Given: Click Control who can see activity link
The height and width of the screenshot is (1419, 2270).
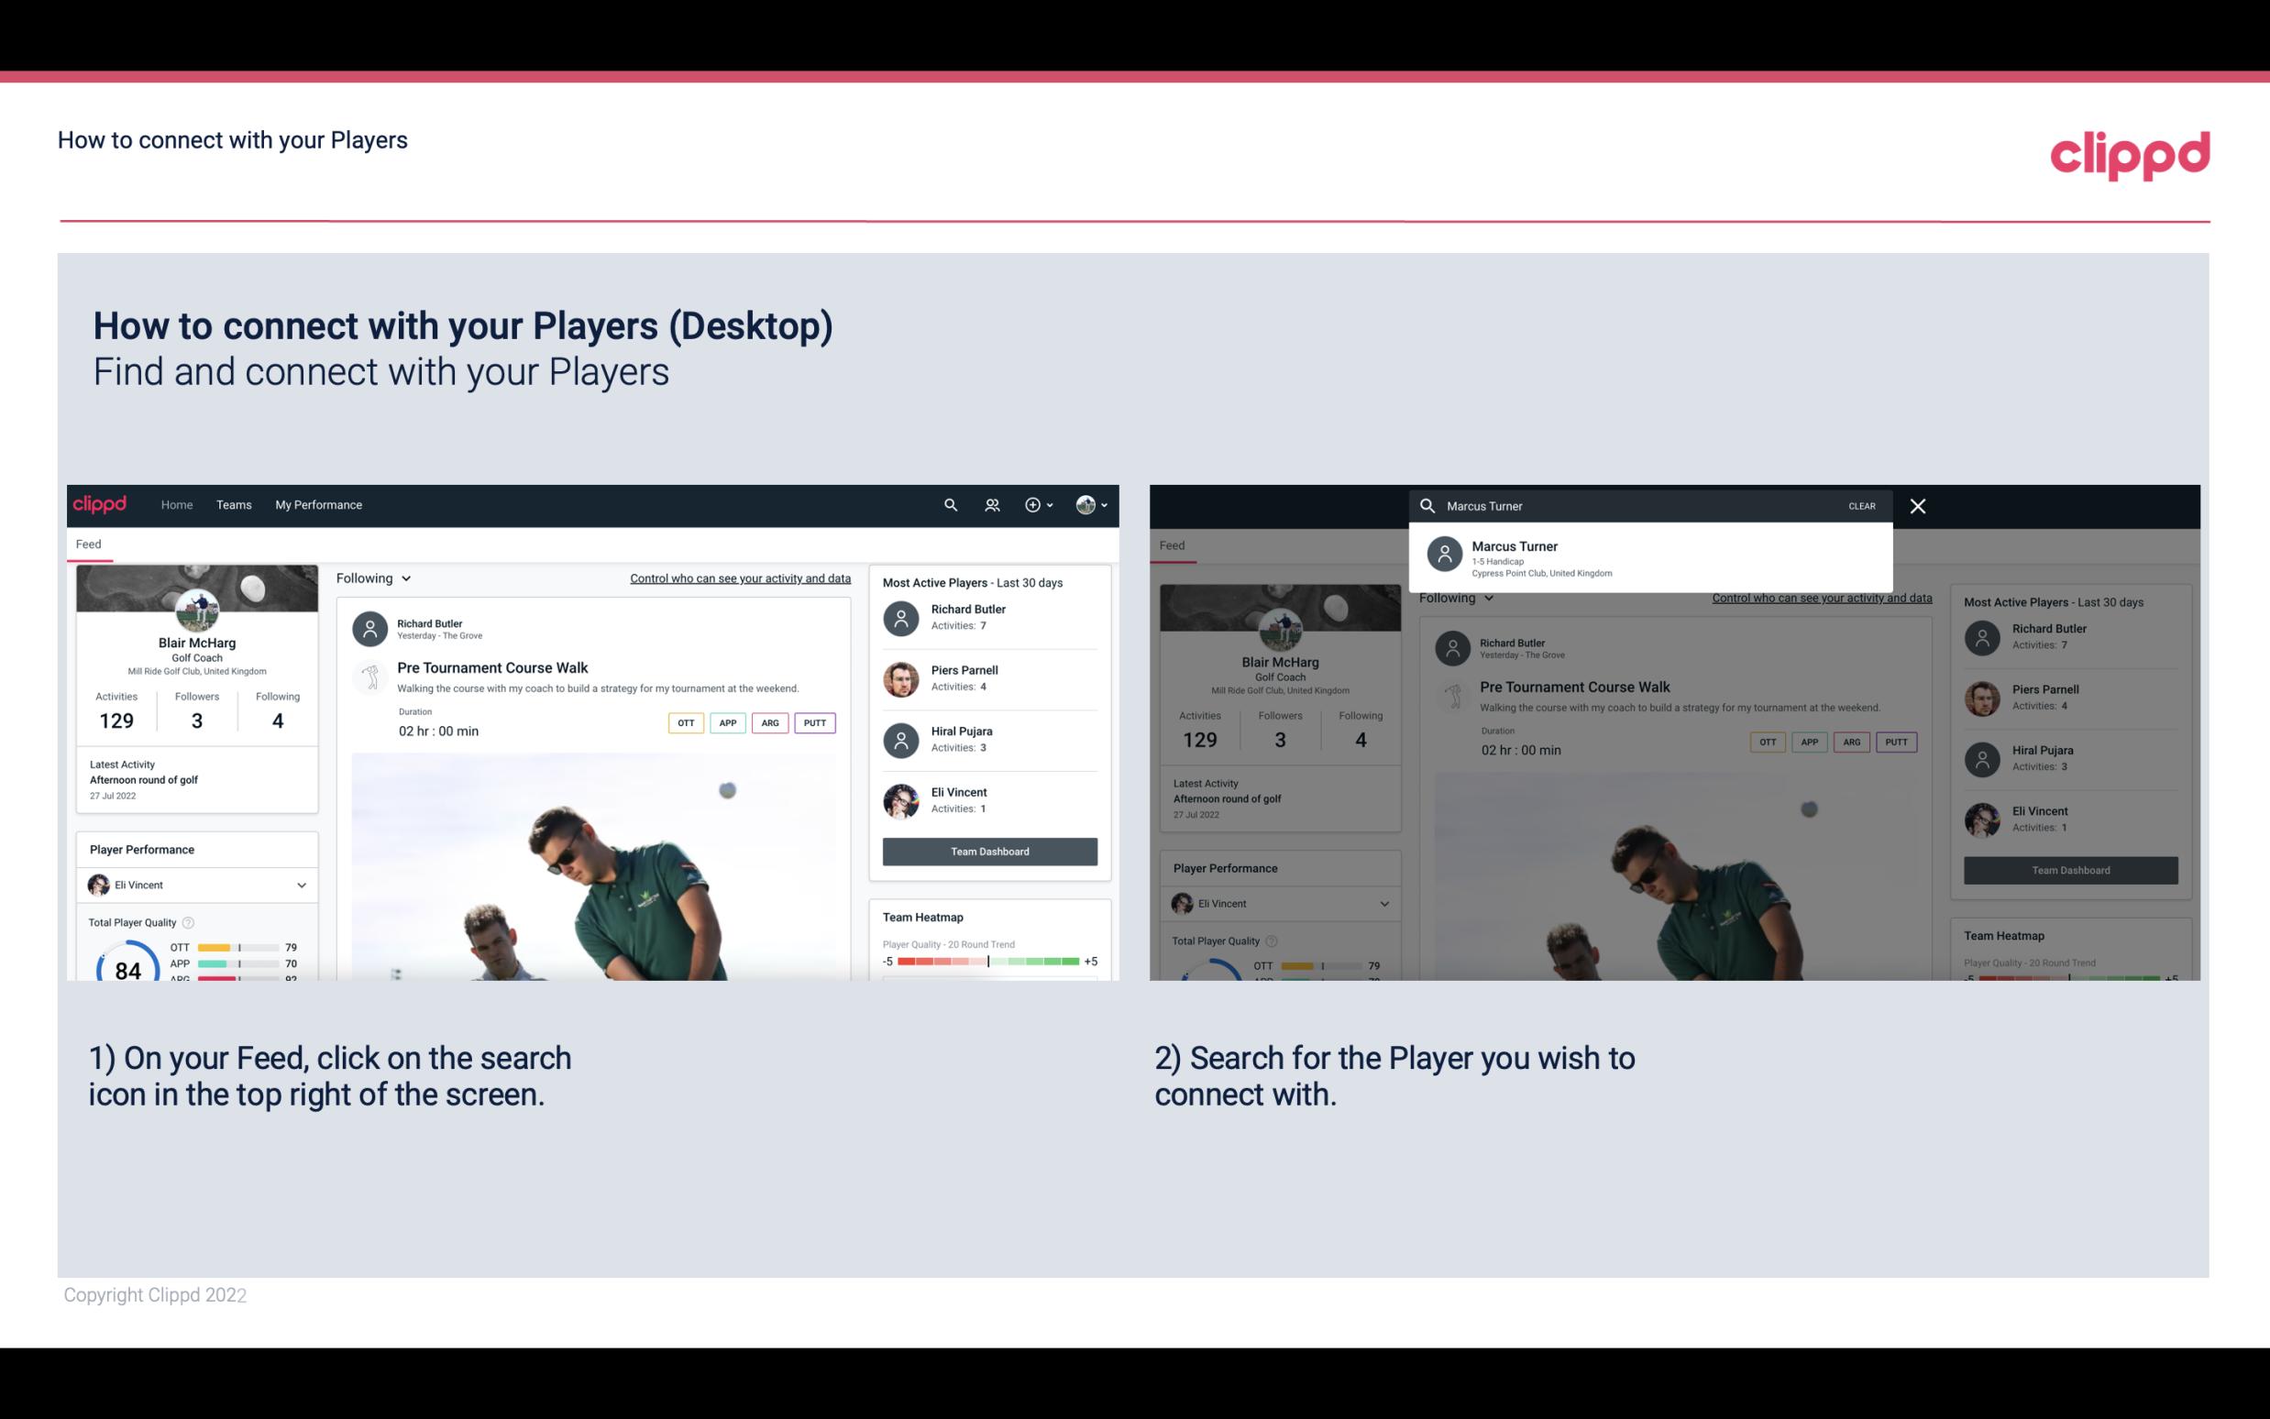Looking at the screenshot, I should 737,576.
